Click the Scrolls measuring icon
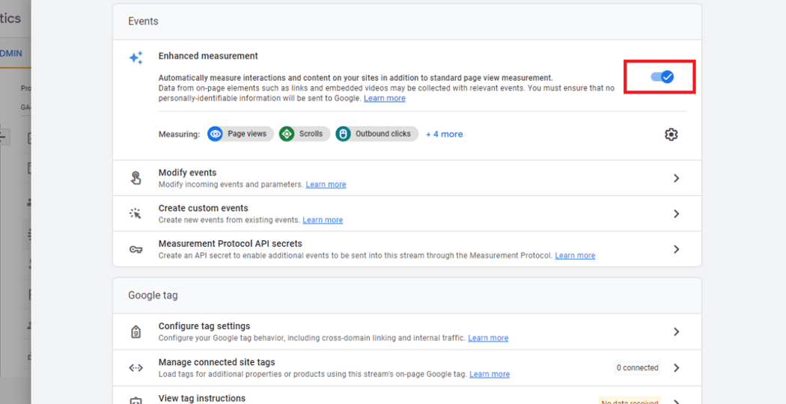Screen dimensions: 786x404 (287, 134)
